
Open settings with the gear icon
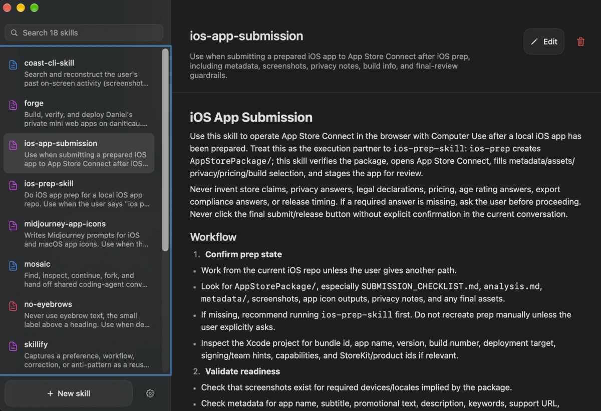point(150,393)
